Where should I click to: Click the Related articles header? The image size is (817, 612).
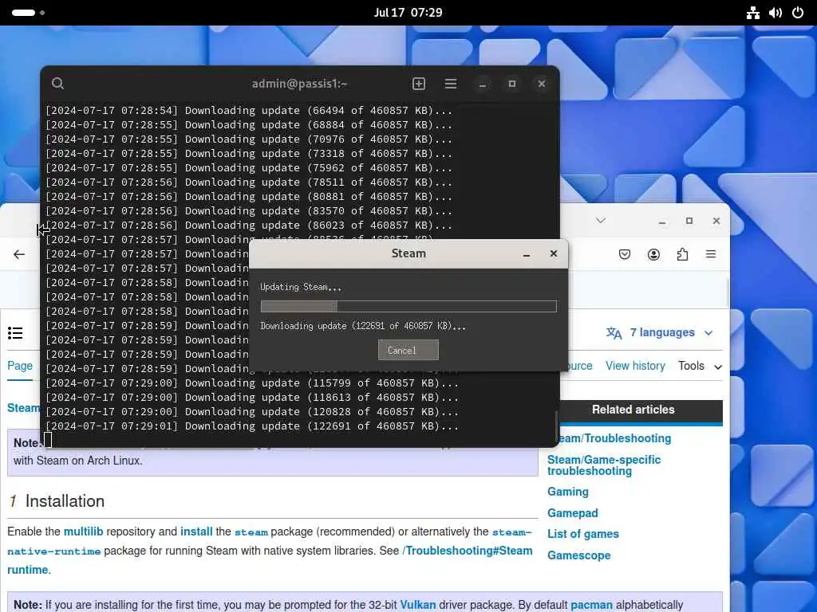point(633,410)
